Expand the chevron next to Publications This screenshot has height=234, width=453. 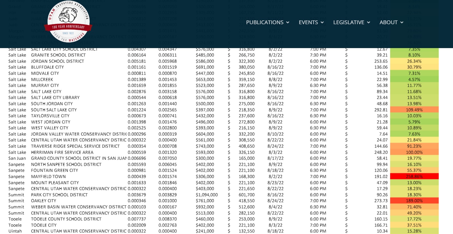click(288, 23)
